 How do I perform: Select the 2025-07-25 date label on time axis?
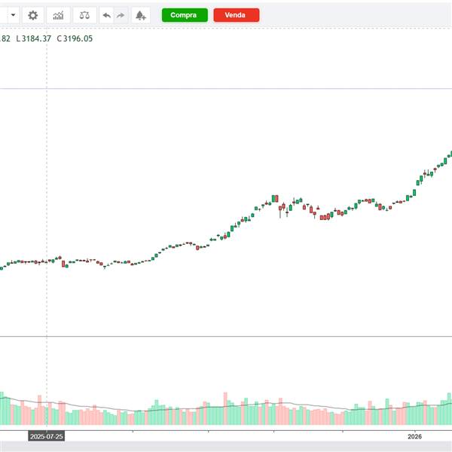(x=47, y=436)
